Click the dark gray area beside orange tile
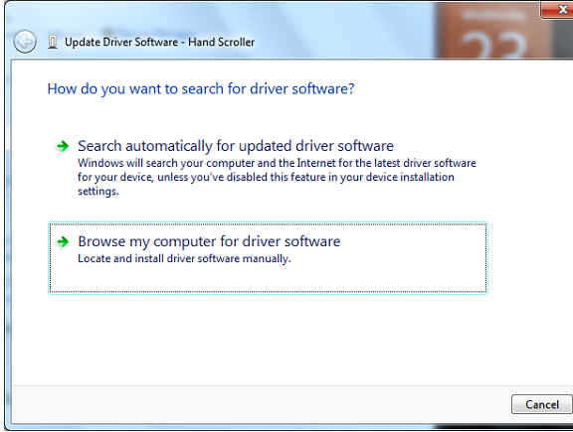 tap(563, 39)
